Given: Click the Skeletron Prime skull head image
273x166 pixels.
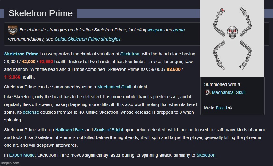Looking at the screenshot, I should pyautogui.click(x=232, y=32).
